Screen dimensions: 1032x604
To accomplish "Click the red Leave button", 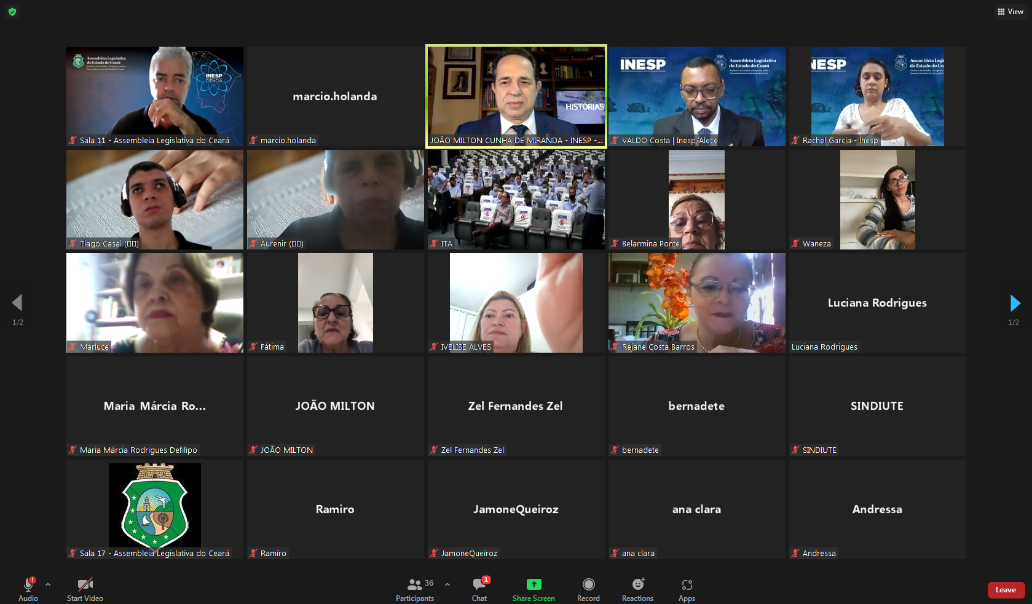I will (1006, 590).
